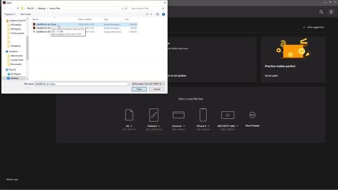The width and height of the screenshot is (338, 190).
Task: Select the 01 Documents folder
Action: point(17,33)
